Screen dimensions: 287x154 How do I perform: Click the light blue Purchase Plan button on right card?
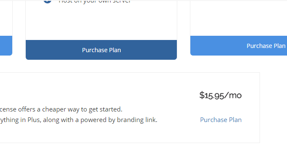point(239,45)
